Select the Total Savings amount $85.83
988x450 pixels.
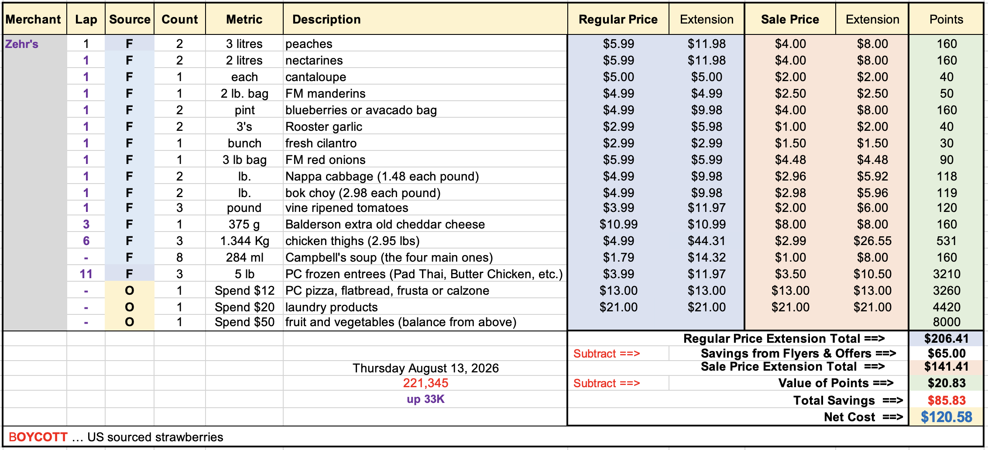pos(946,400)
